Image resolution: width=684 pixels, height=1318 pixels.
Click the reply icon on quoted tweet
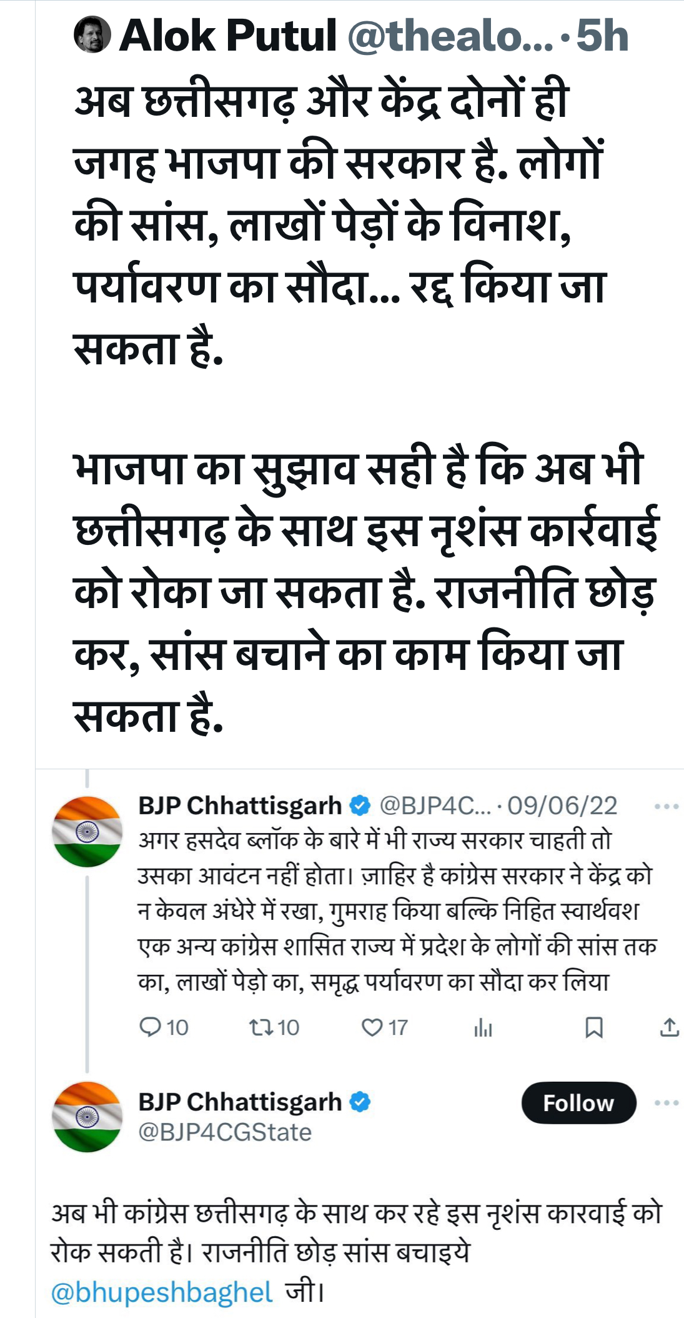click(151, 1027)
